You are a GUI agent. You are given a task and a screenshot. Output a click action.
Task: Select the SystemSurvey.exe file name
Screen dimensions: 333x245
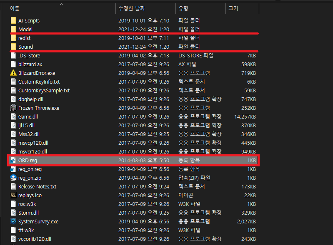point(38,221)
